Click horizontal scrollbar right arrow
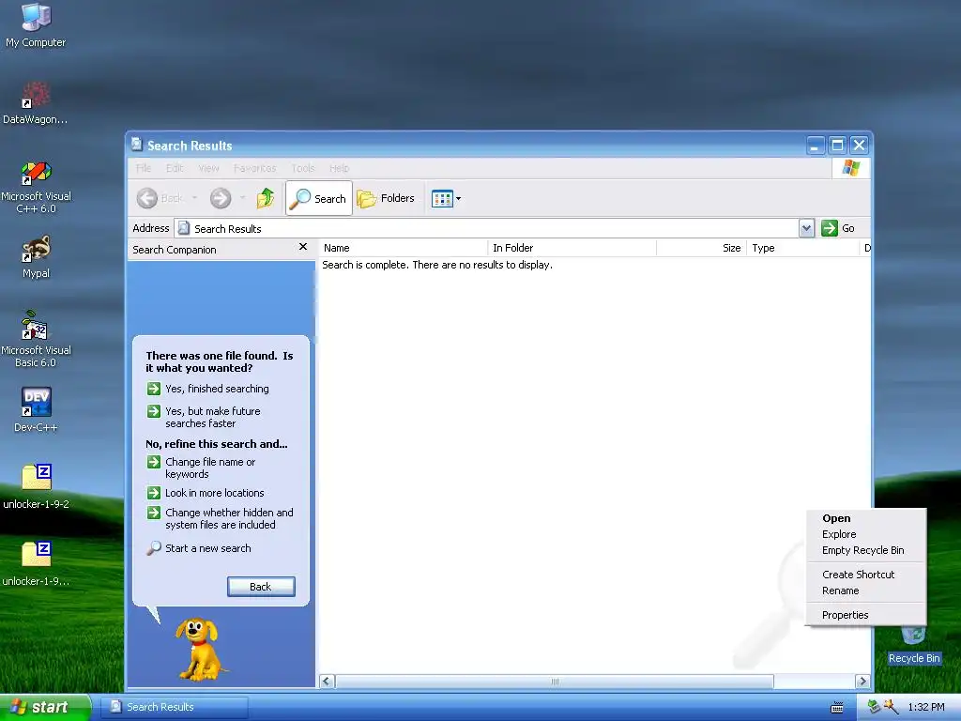961x721 pixels. pos(862,682)
